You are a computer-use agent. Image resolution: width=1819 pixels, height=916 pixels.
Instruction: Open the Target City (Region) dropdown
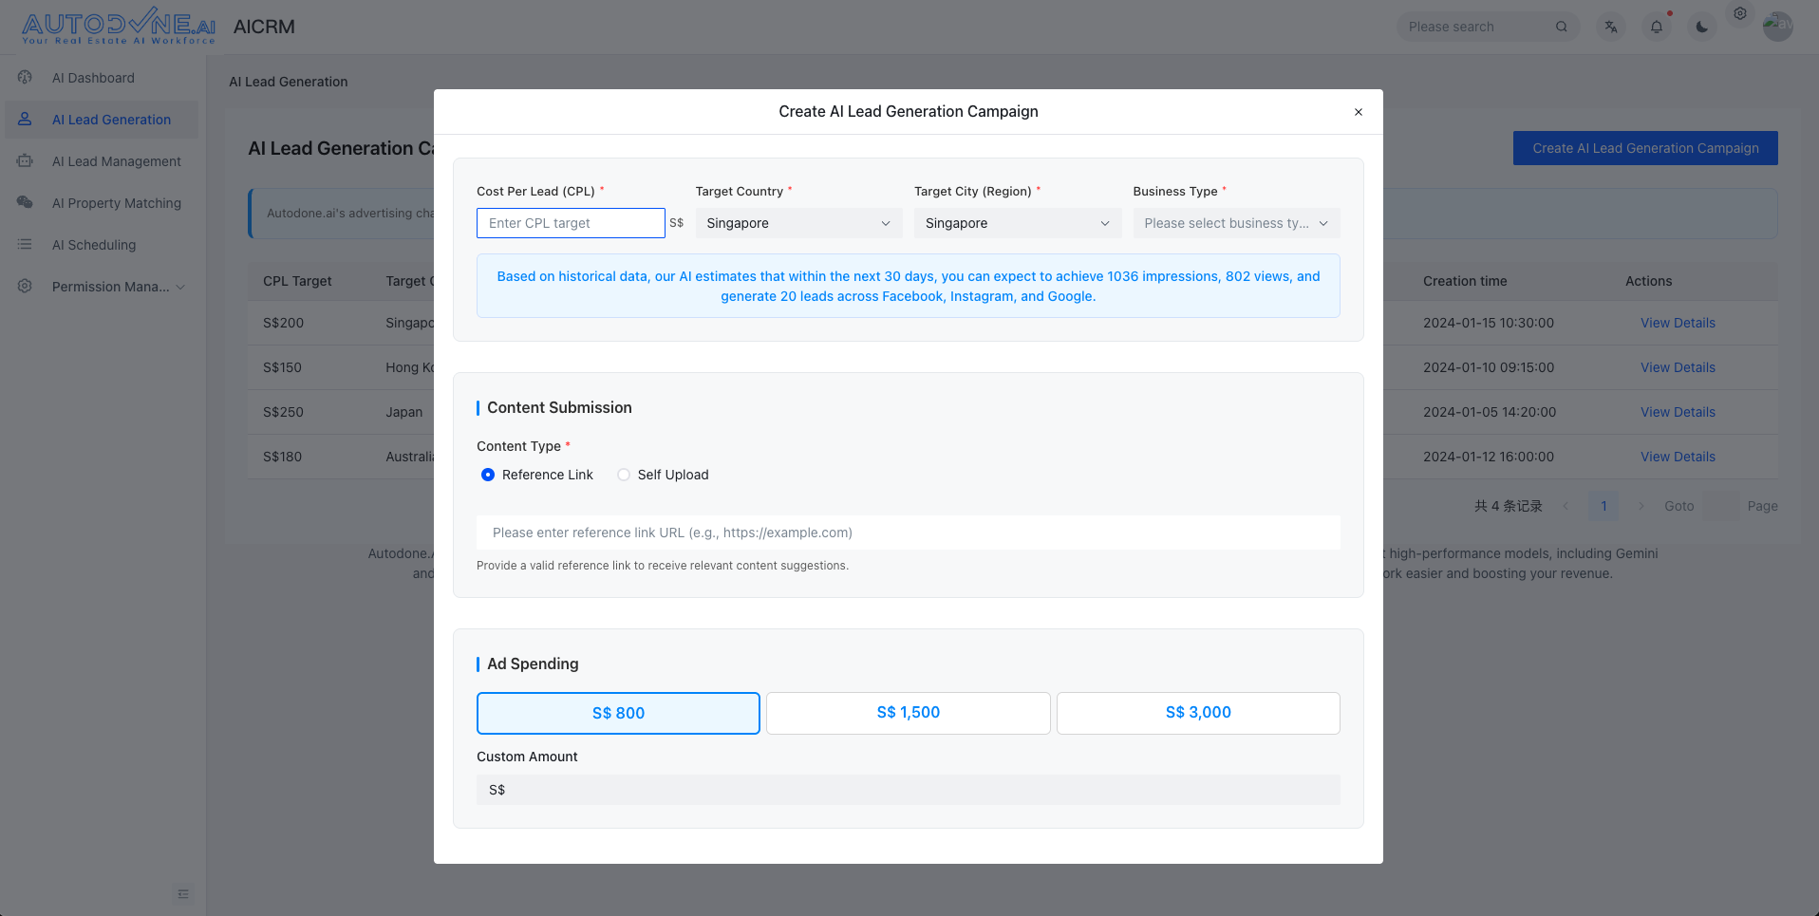pyautogui.click(x=1017, y=223)
